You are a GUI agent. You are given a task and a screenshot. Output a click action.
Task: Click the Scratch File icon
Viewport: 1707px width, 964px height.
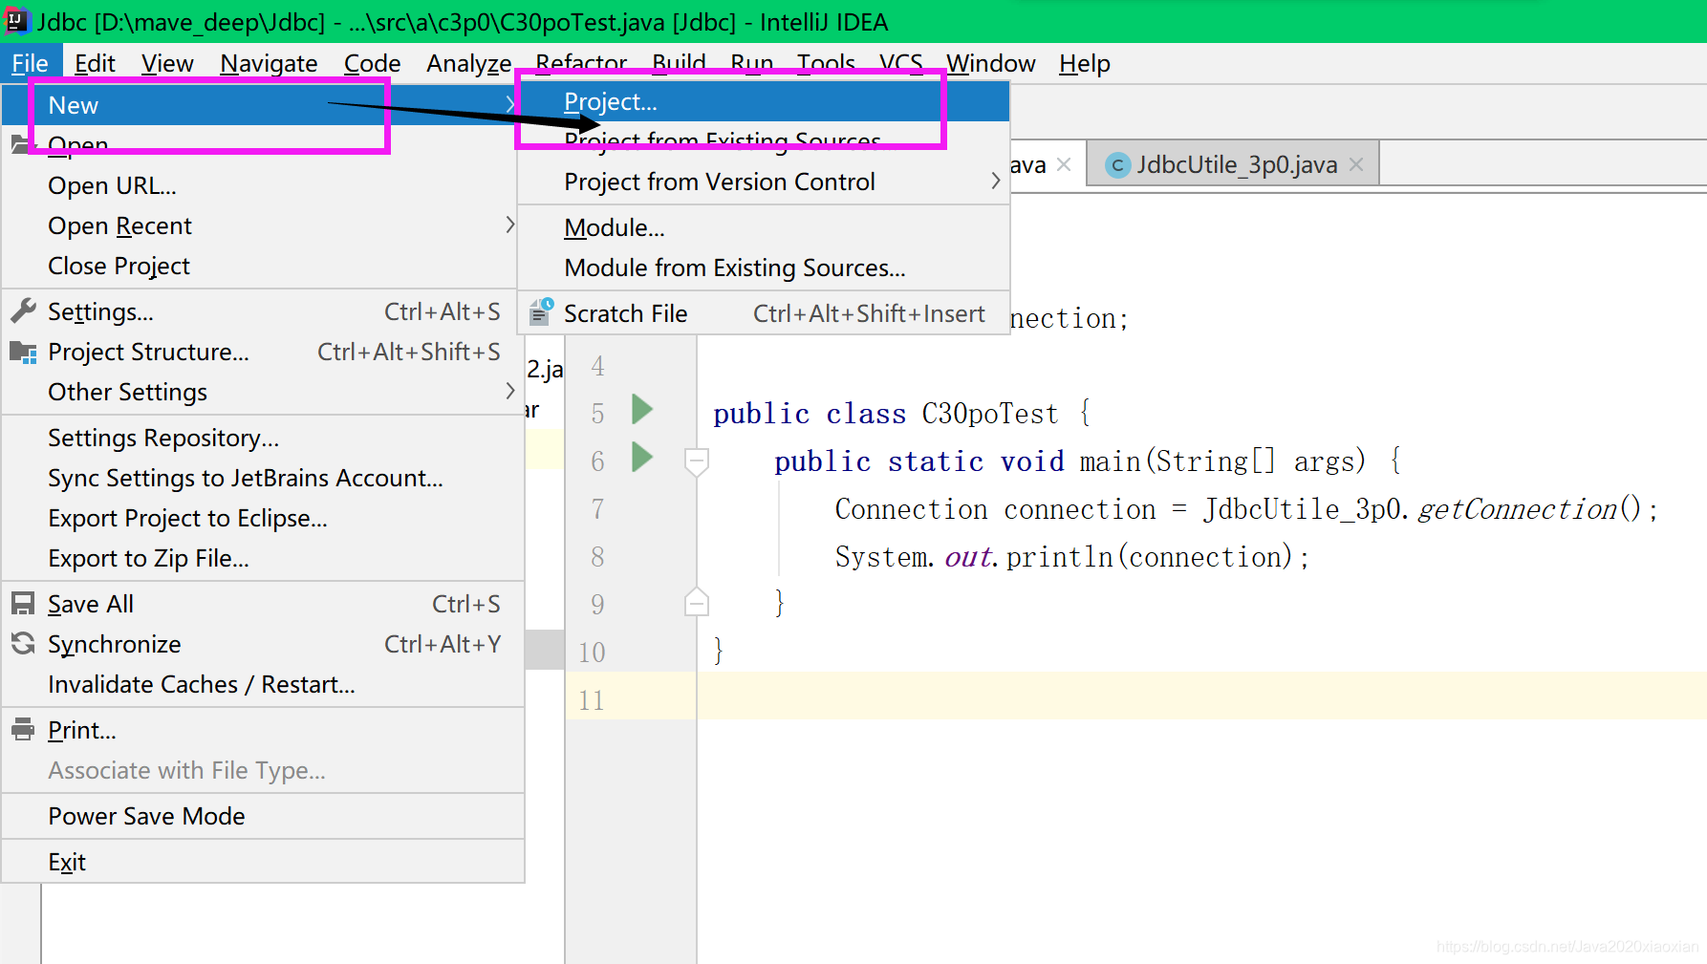coord(541,311)
